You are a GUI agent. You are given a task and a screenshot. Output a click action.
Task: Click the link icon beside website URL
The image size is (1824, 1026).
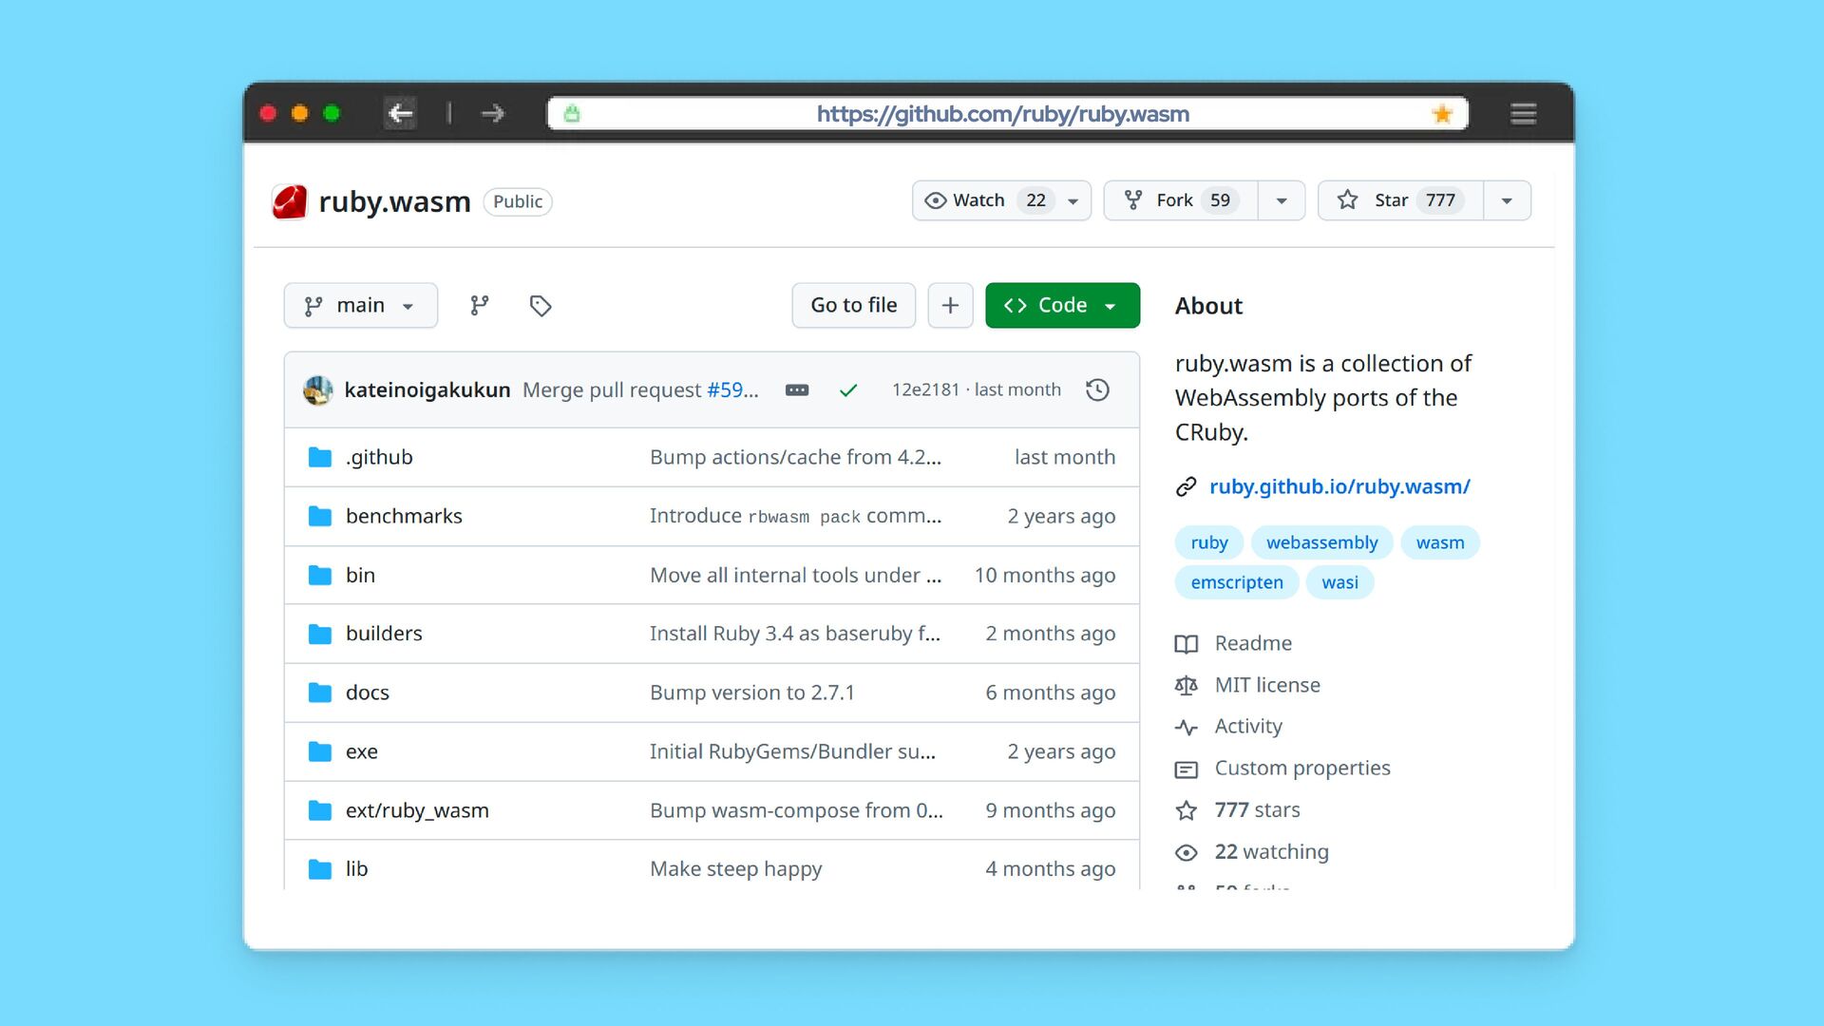click(x=1186, y=487)
